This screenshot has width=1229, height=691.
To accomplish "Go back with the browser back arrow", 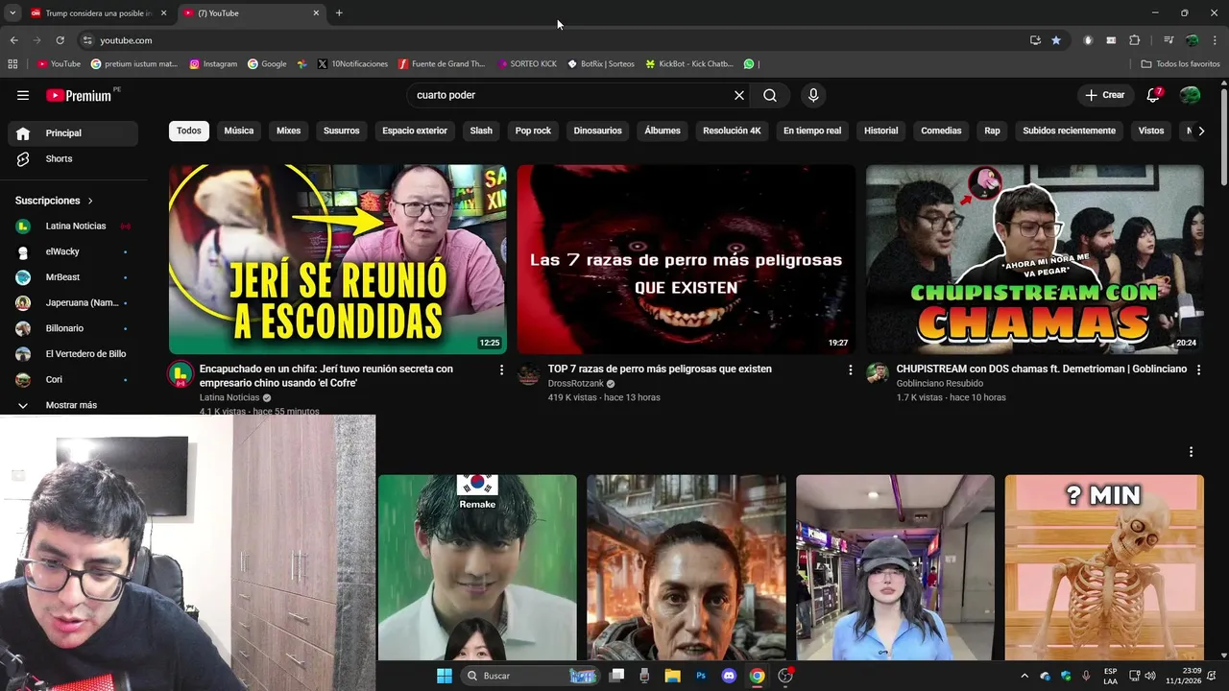I will [13, 40].
